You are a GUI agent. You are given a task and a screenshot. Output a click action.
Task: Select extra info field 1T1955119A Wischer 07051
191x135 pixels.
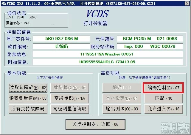pyautogui.click(x=108, y=54)
